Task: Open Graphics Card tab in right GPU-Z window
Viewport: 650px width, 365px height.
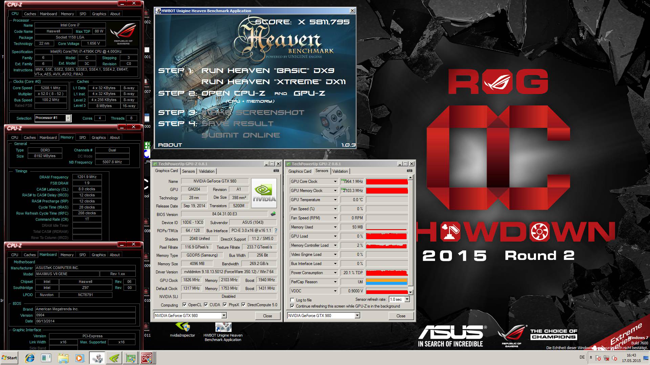Action: [300, 171]
